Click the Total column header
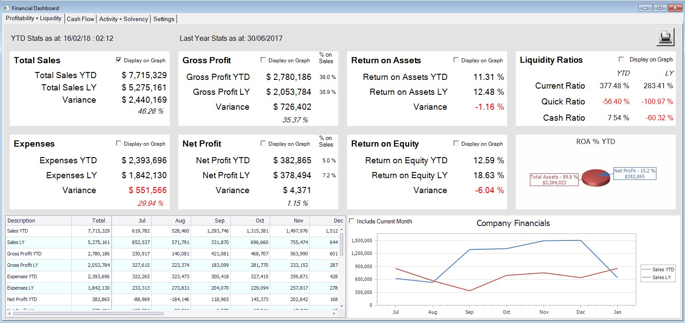This screenshot has width=685, height=323. [91, 221]
